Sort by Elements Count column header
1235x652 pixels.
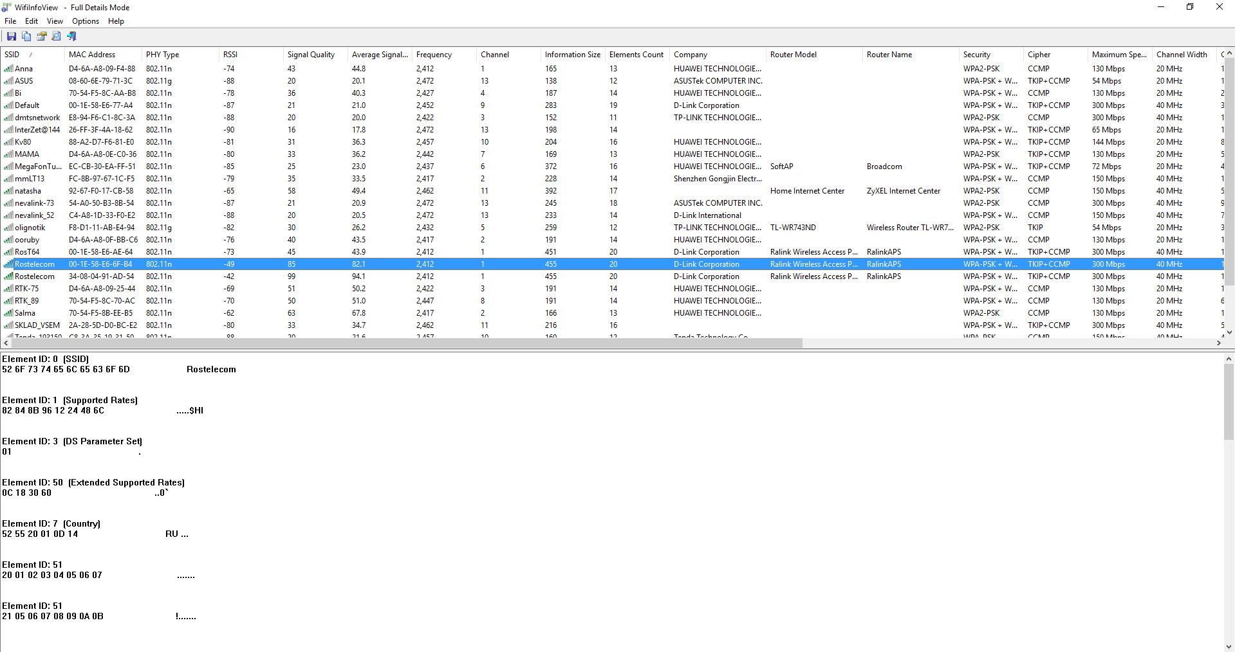point(637,55)
